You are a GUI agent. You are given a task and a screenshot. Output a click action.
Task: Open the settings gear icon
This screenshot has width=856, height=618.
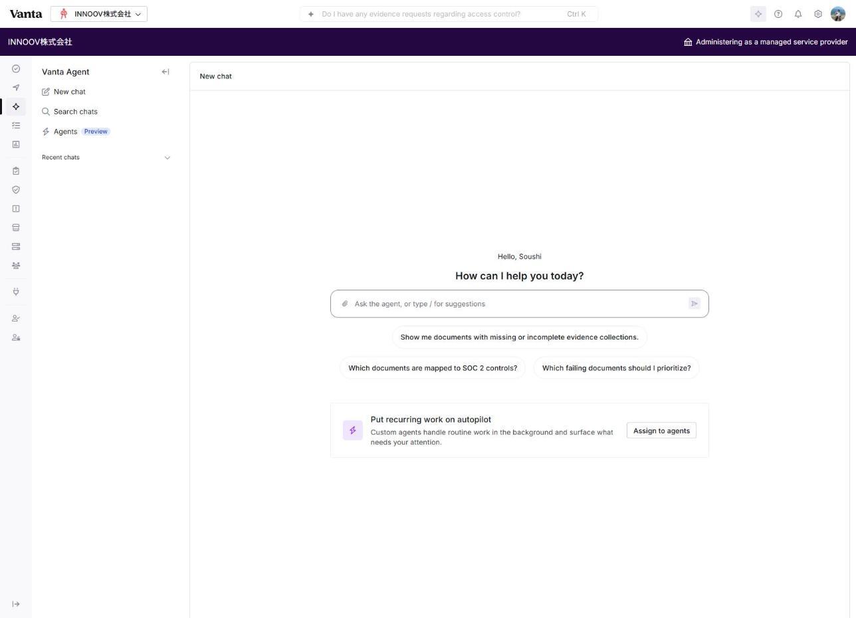click(818, 14)
